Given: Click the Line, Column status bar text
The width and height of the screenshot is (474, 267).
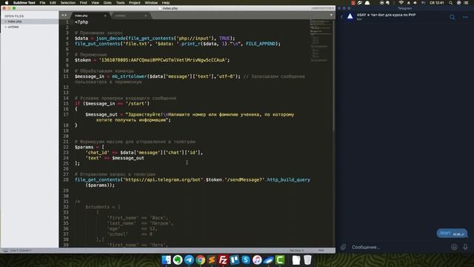Looking at the screenshot, I should (x=21, y=251).
